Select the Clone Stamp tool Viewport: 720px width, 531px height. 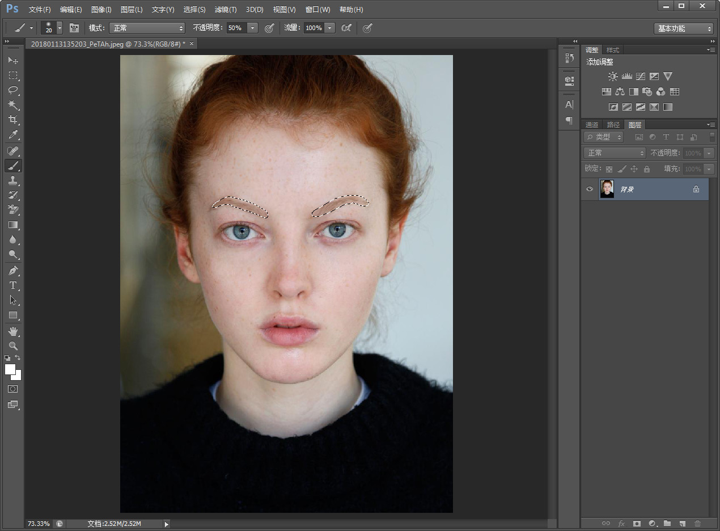click(13, 180)
